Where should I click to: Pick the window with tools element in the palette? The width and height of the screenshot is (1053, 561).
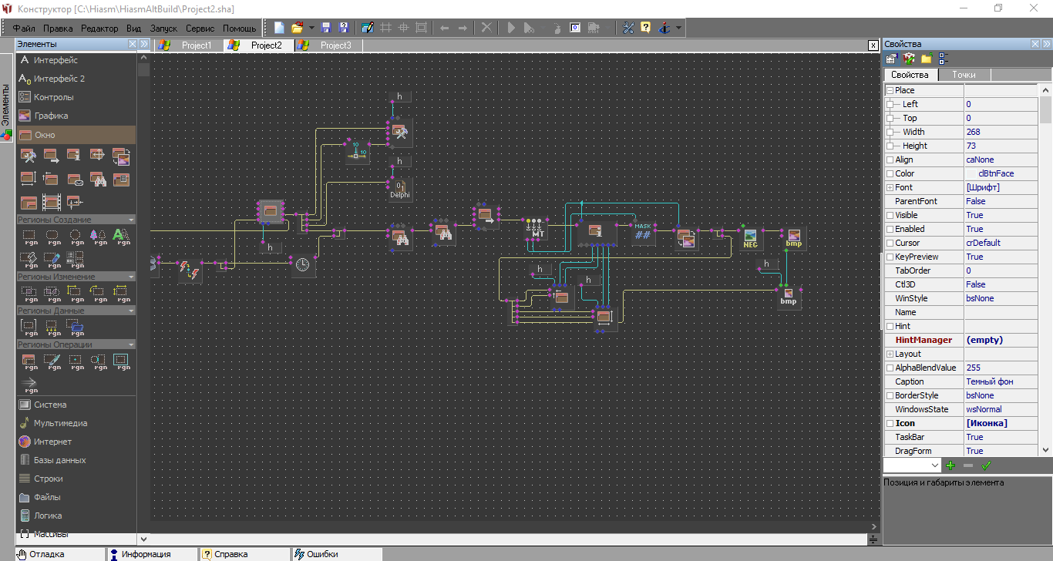29,156
